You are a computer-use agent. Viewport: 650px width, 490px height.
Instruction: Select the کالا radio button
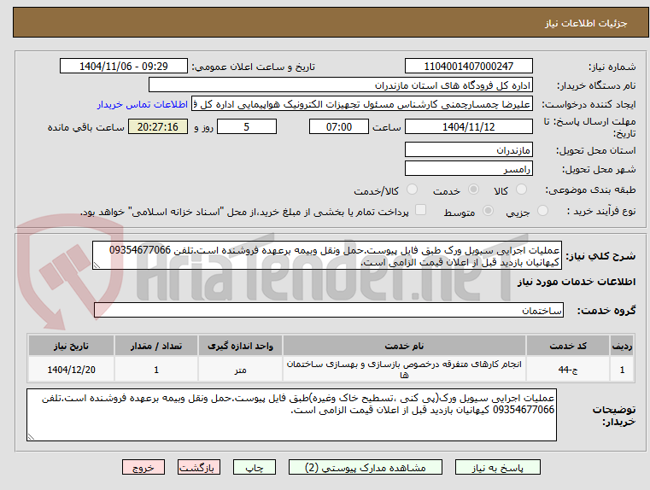[521, 190]
